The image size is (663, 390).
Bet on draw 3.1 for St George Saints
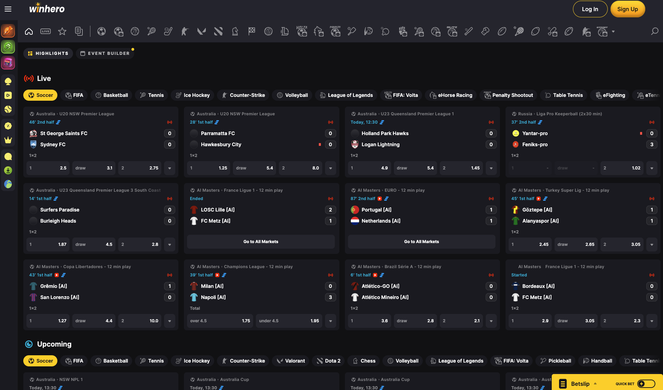coord(94,168)
